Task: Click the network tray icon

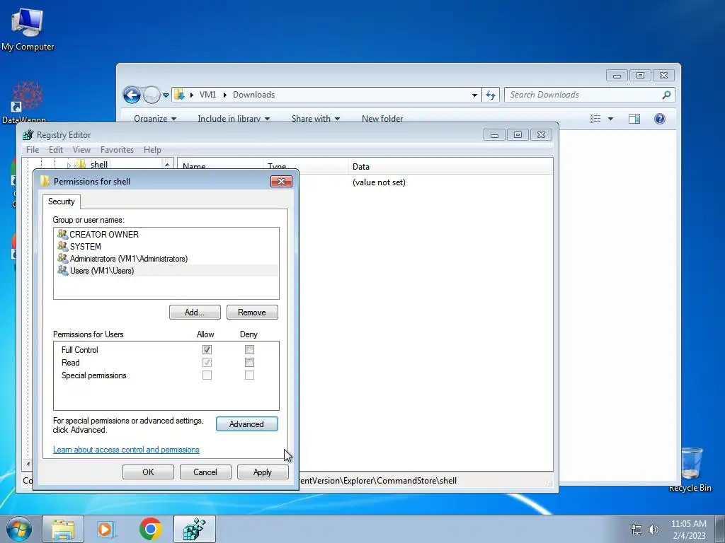Action: pos(636,530)
